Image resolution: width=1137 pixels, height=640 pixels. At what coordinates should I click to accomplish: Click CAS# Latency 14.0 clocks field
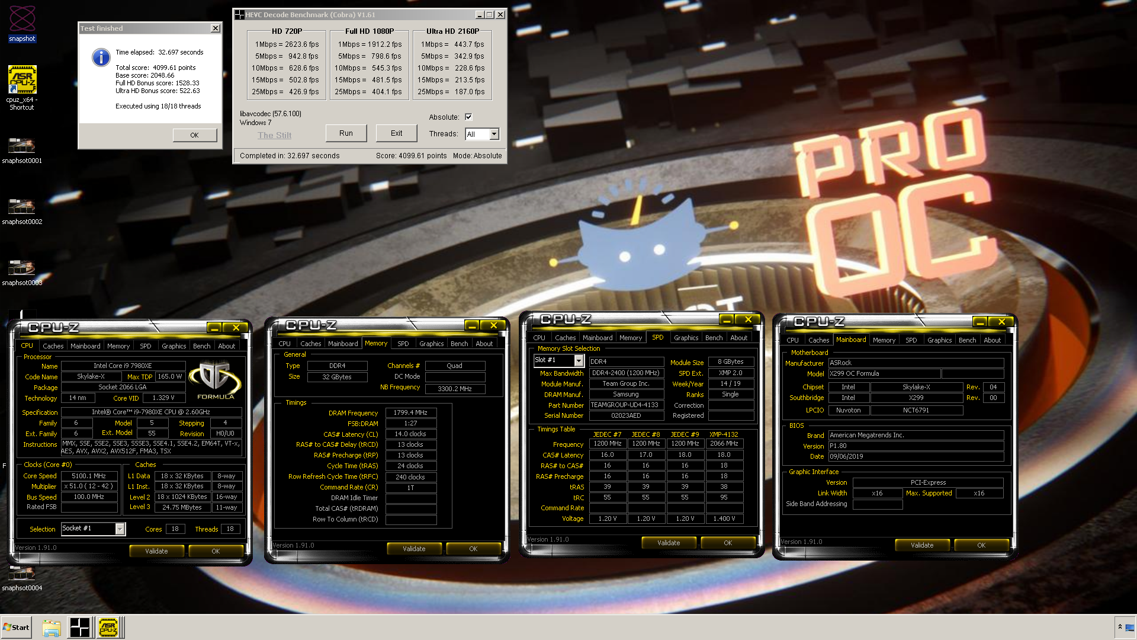411,434
